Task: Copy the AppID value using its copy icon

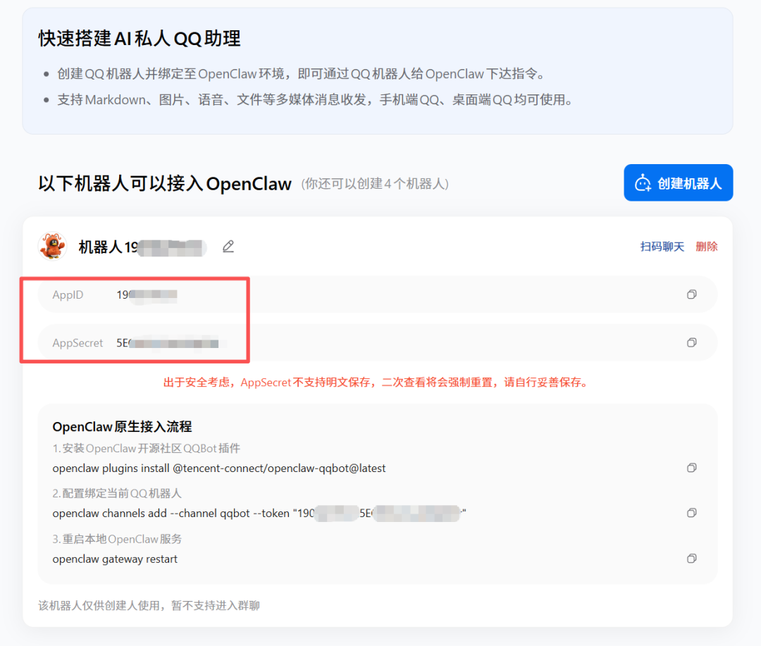Action: [691, 294]
